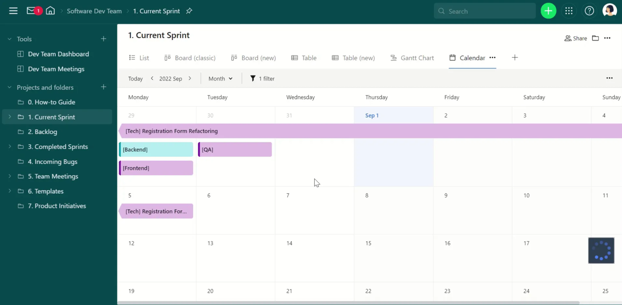Go to the home icon
The height and width of the screenshot is (305, 622).
tap(50, 11)
